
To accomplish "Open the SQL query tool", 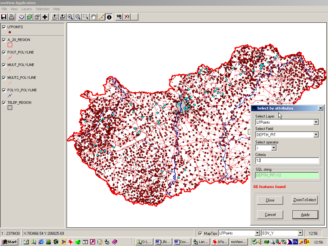I will 119,17.
